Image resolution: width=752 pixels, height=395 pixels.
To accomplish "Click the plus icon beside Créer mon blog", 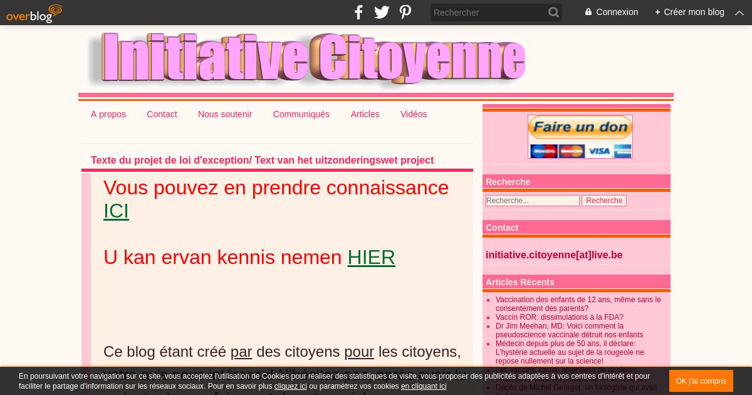I will pyautogui.click(x=657, y=12).
